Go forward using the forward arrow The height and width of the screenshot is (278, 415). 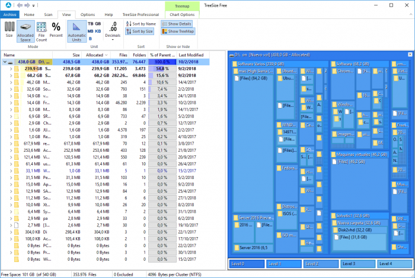pos(27,5)
